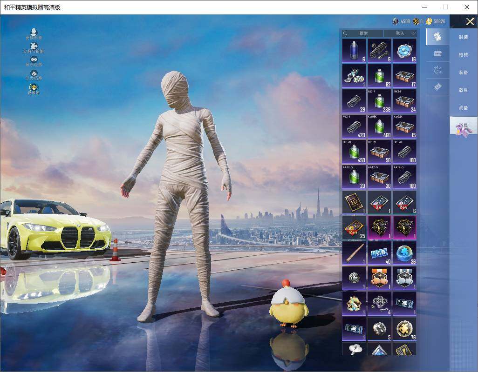Open the flame-shaped 热力 record icon
The width and height of the screenshot is (478, 372).
pos(34,73)
